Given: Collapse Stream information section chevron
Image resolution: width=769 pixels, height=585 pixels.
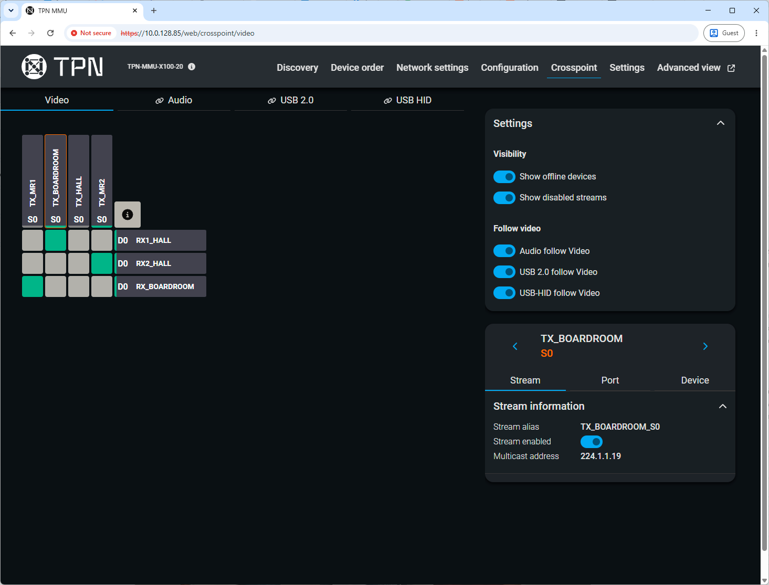Looking at the screenshot, I should click(x=723, y=407).
